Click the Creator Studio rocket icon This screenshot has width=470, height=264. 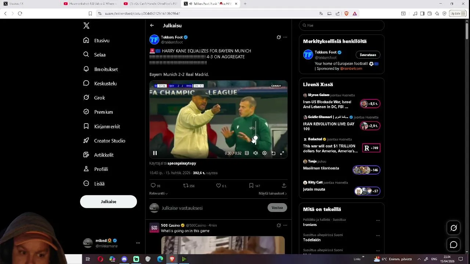[x=86, y=140]
